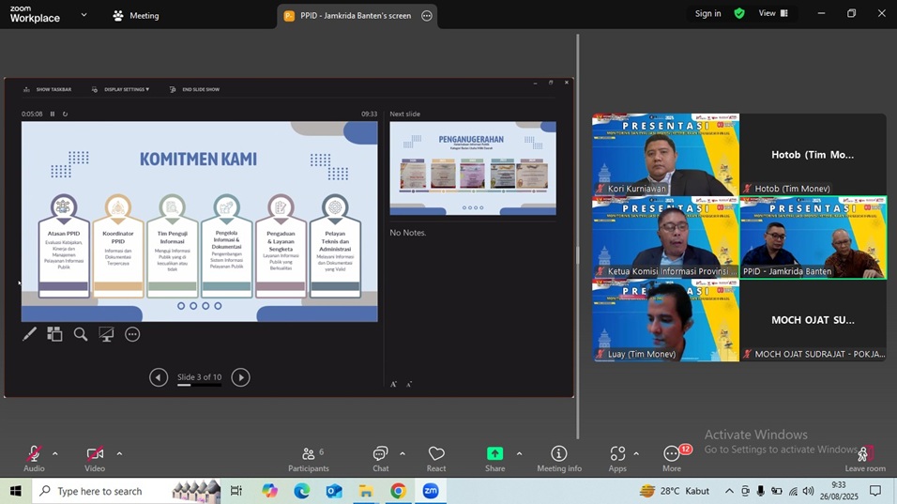Click Leave room button

pyautogui.click(x=865, y=459)
